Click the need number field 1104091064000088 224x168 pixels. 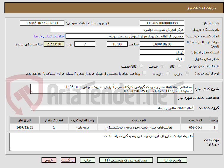pos(162,23)
